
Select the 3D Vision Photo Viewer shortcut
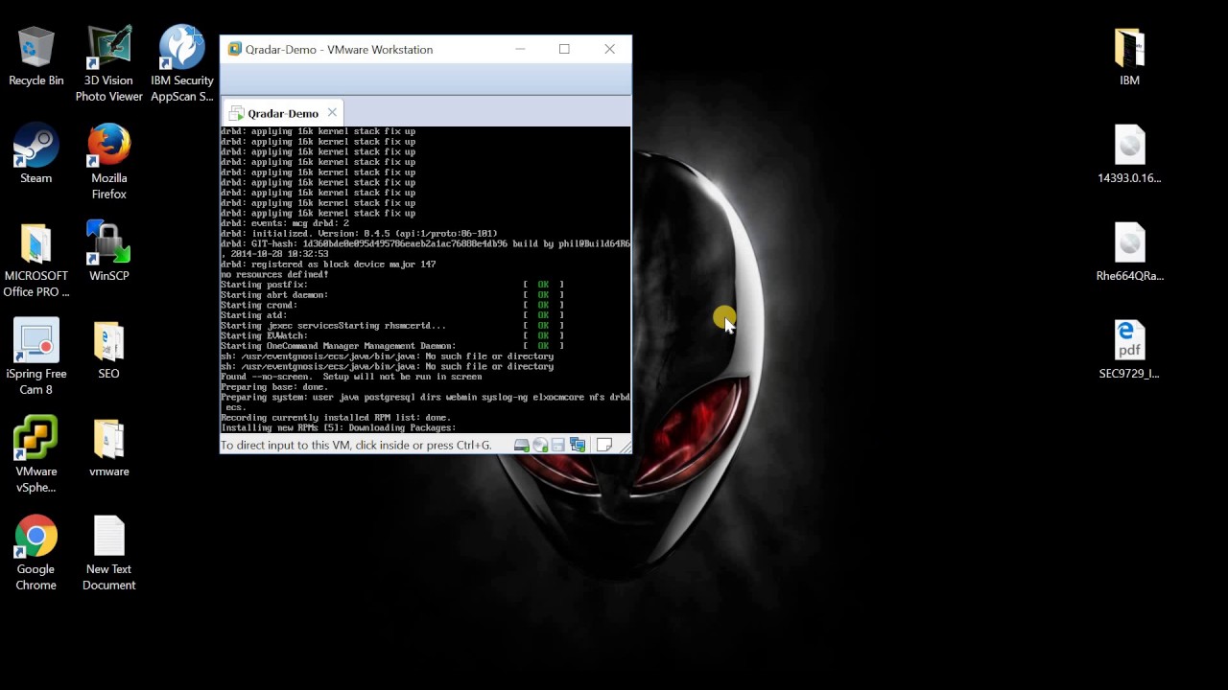(108, 63)
